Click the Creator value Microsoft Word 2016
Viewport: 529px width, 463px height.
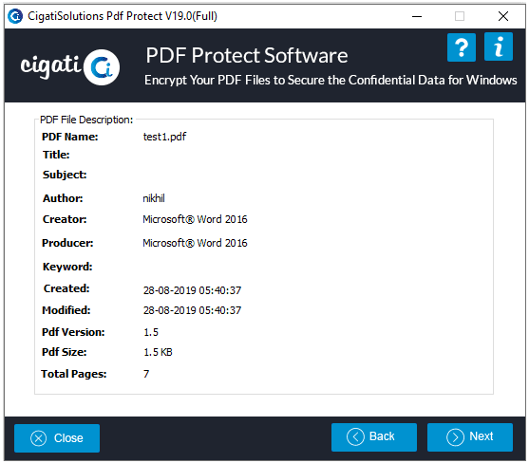195,219
